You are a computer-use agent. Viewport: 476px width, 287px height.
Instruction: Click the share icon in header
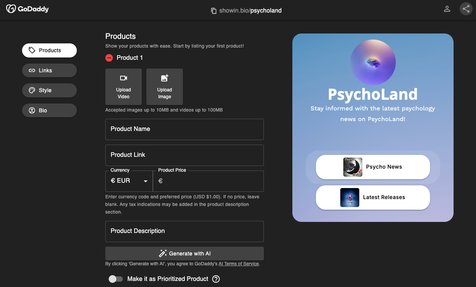click(466, 9)
